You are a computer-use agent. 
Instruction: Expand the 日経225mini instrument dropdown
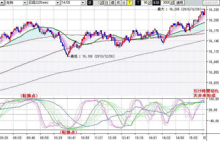pyautogui.click(x=58, y=3)
